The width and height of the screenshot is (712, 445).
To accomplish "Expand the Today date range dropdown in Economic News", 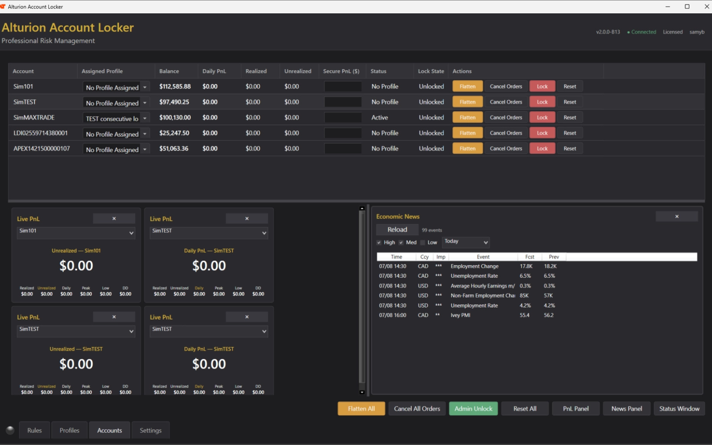I will click(x=466, y=242).
